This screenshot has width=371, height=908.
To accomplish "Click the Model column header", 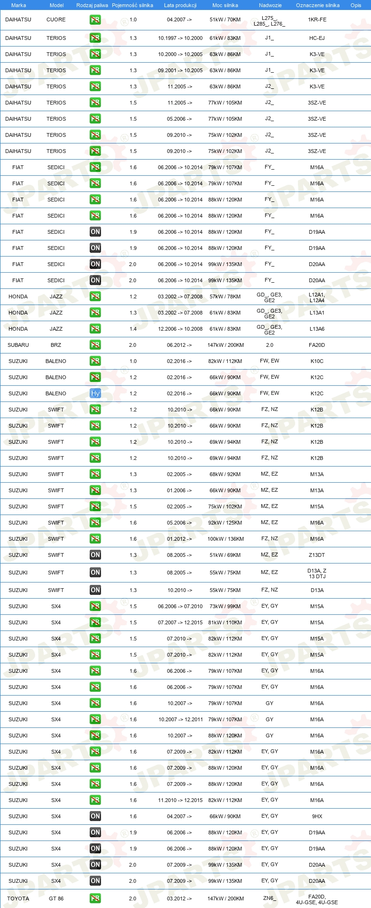I will (56, 5).
